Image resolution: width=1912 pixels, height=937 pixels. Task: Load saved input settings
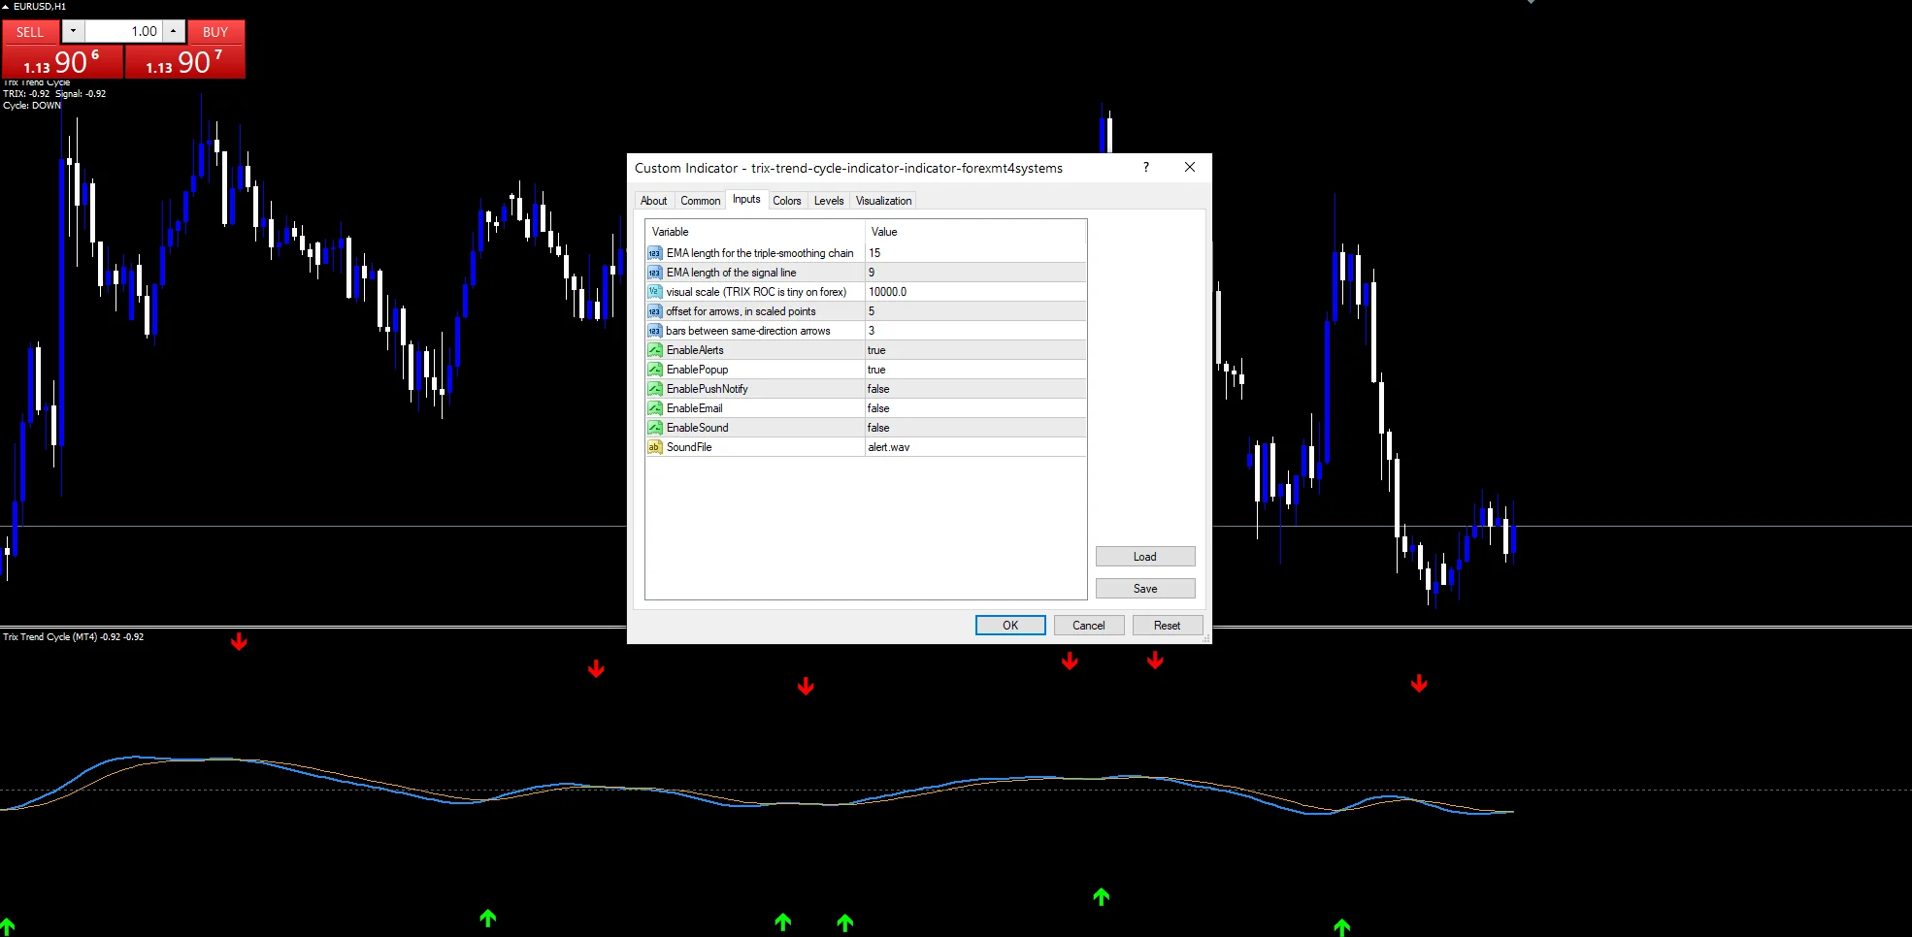[1145, 557]
